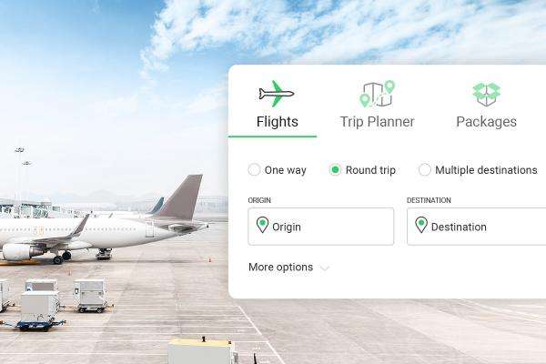Click the ORIGIN field label
Screen dimensions: 546x364
259,200
